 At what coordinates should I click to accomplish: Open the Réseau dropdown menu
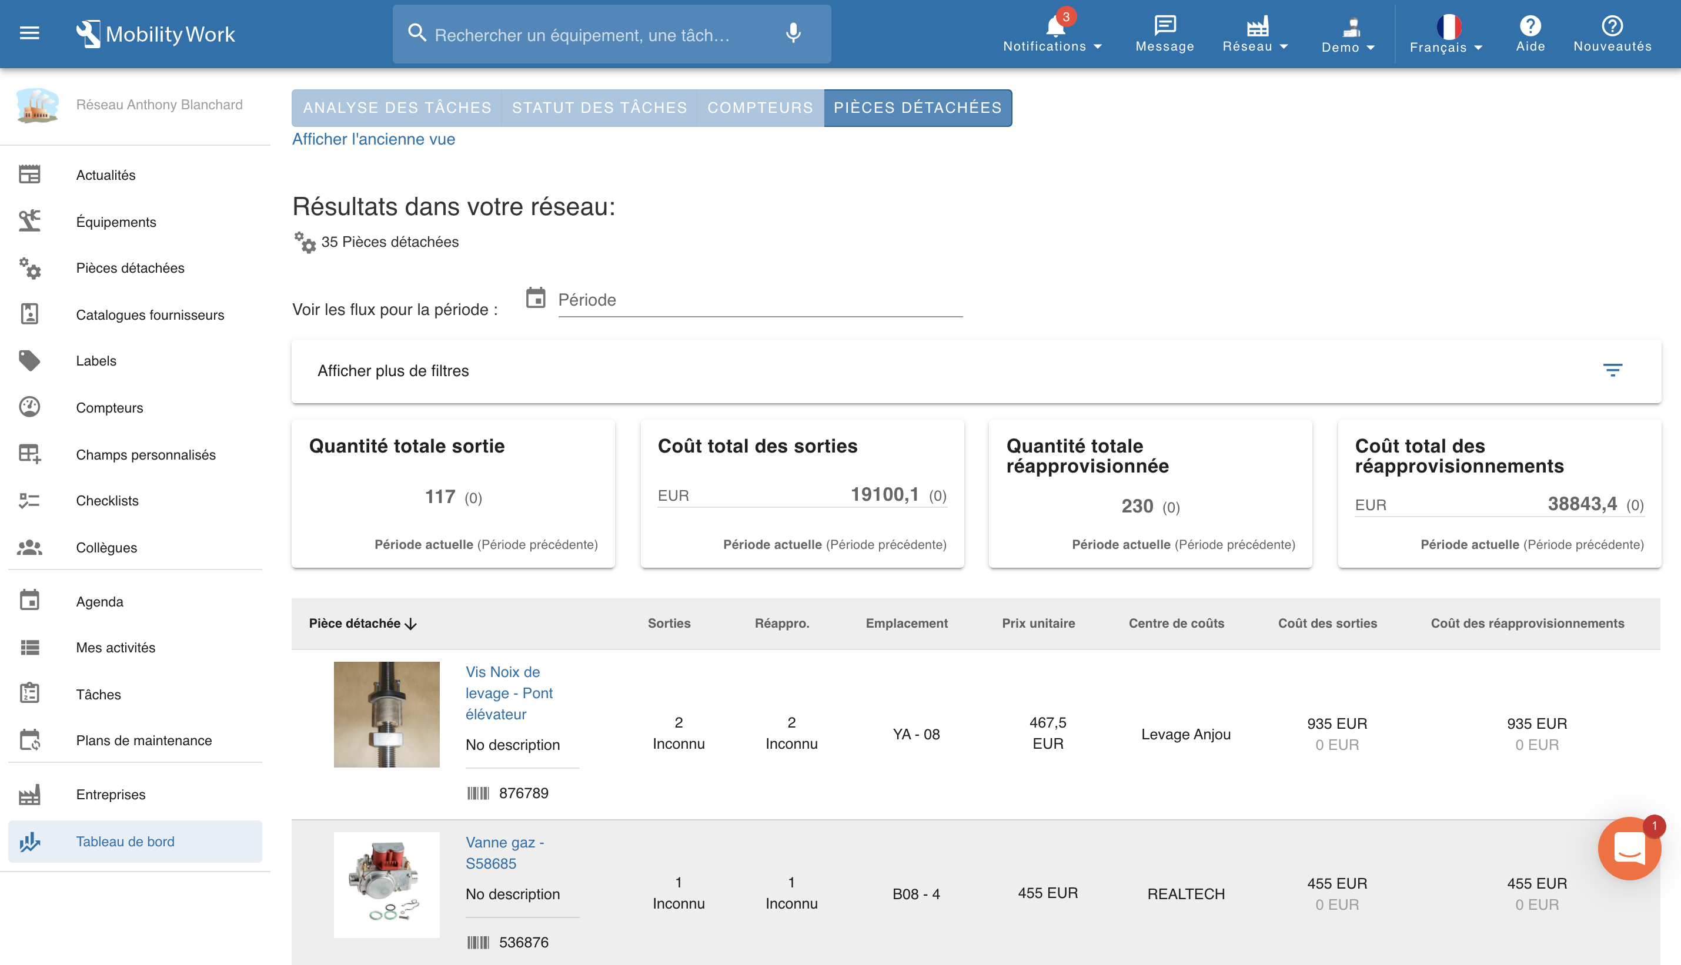pyautogui.click(x=1255, y=34)
